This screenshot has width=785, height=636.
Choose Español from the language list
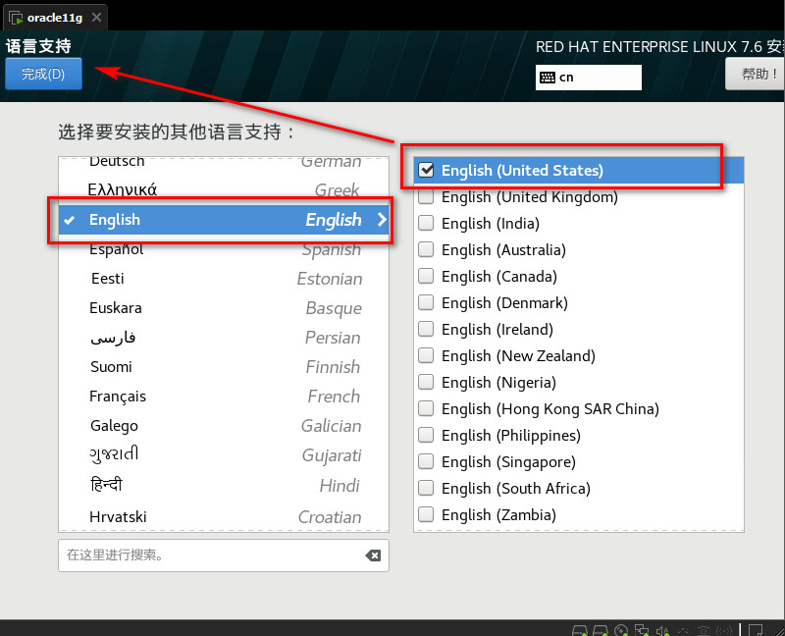click(x=116, y=249)
